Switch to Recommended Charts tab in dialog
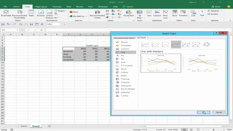 [x=124, y=38]
